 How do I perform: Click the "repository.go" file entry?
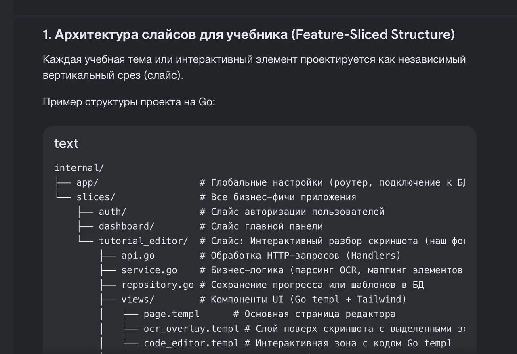158,285
